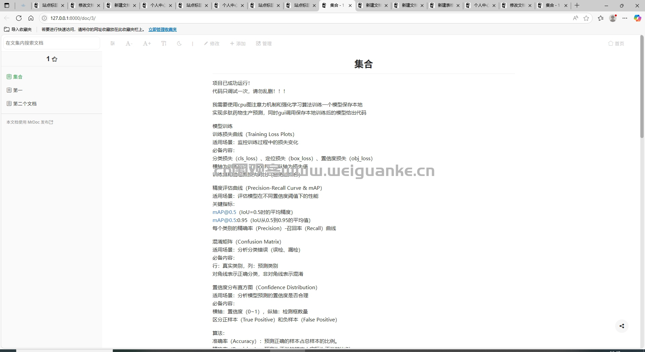Click the text 项目已成功运行!
Screen dimensions: 645x352
click(231, 83)
